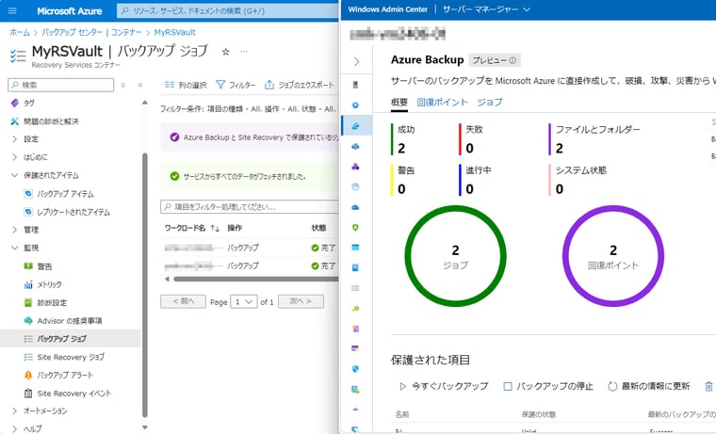Collapse the 保護されたアイテム section
The height and width of the screenshot is (434, 716).
[x=14, y=175]
